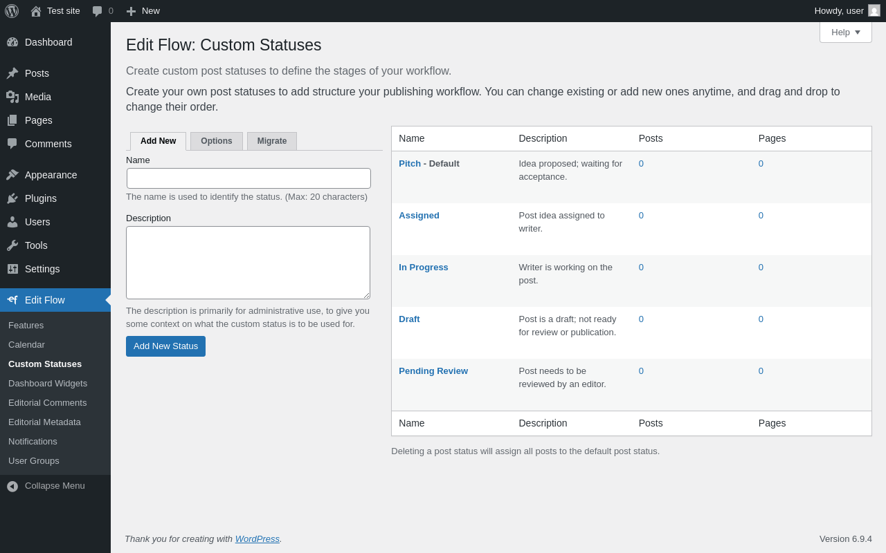Click pages count for Assigned row

pos(761,215)
